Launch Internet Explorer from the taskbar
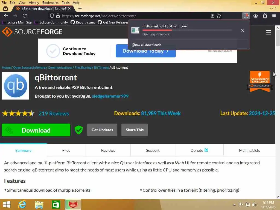The height and width of the screenshot is (210, 280). point(22,205)
